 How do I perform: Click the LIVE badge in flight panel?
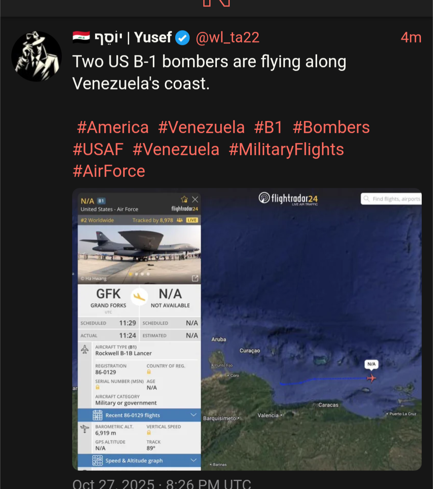tap(192, 220)
